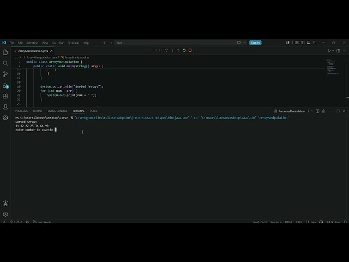Screen dimensions: 349x262
Task: Open the Copilot chat icon in title bar
Action: click(x=239, y=43)
